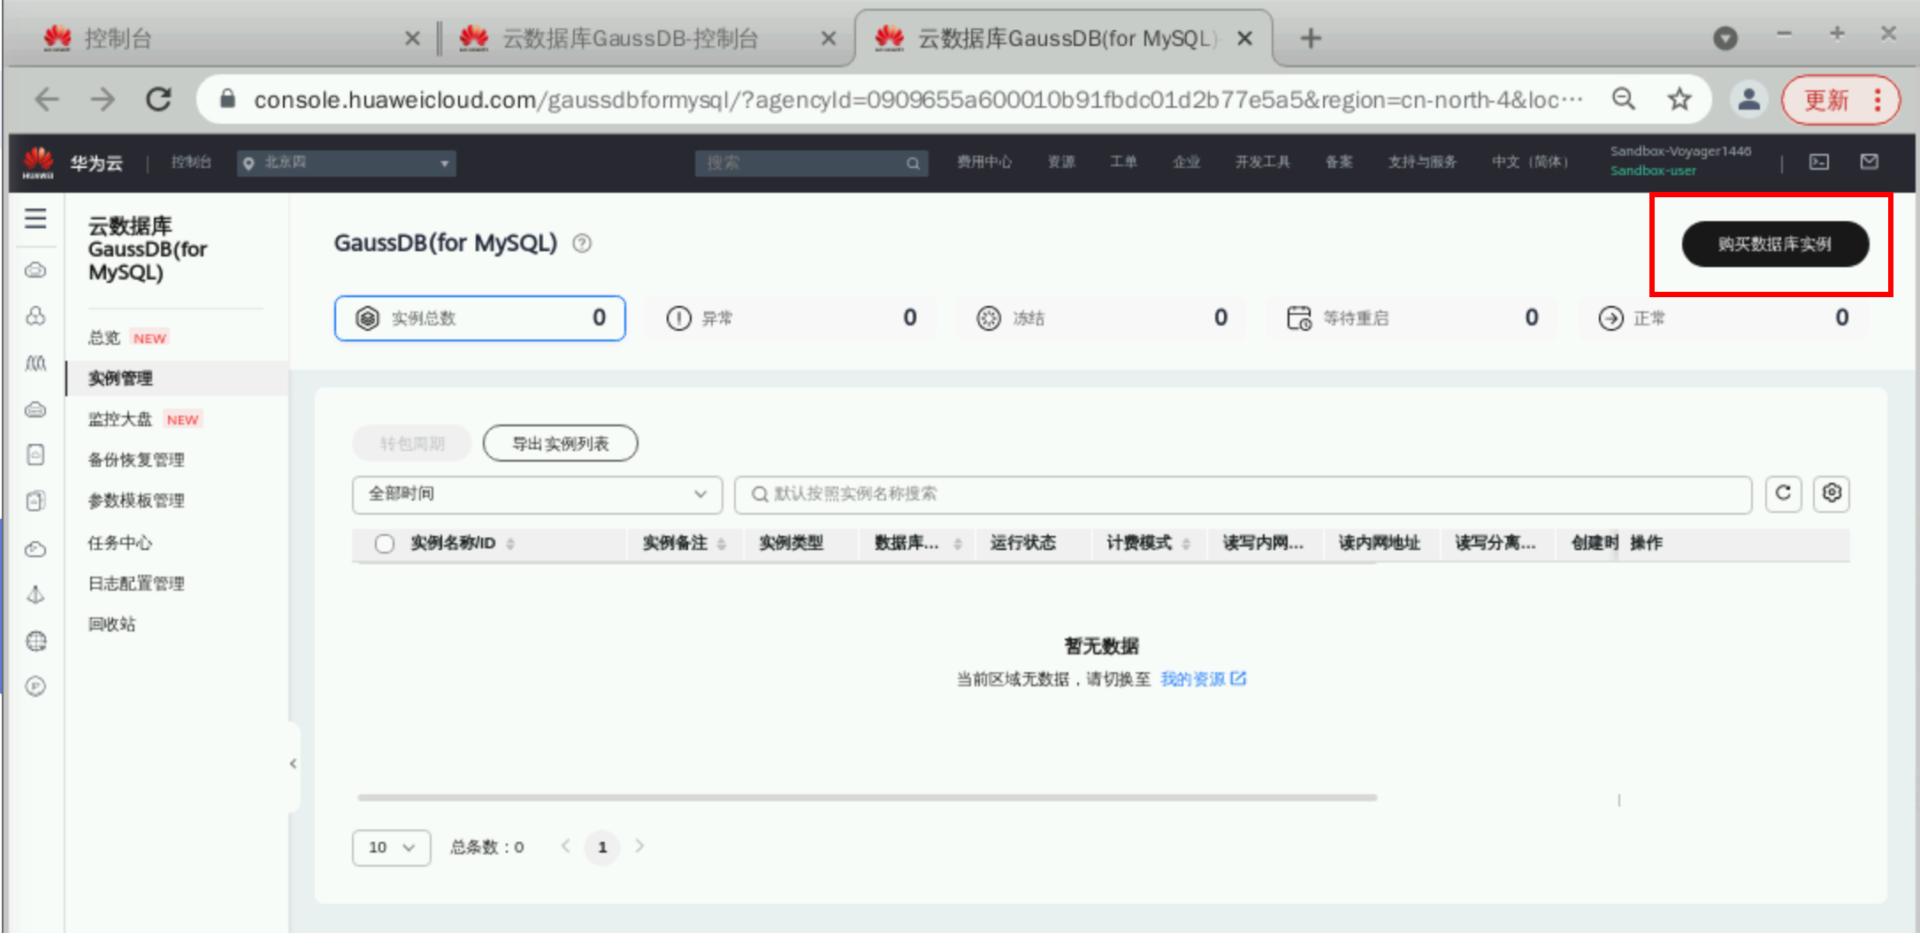
Task: Open the messages envelope icon
Action: 1870,162
